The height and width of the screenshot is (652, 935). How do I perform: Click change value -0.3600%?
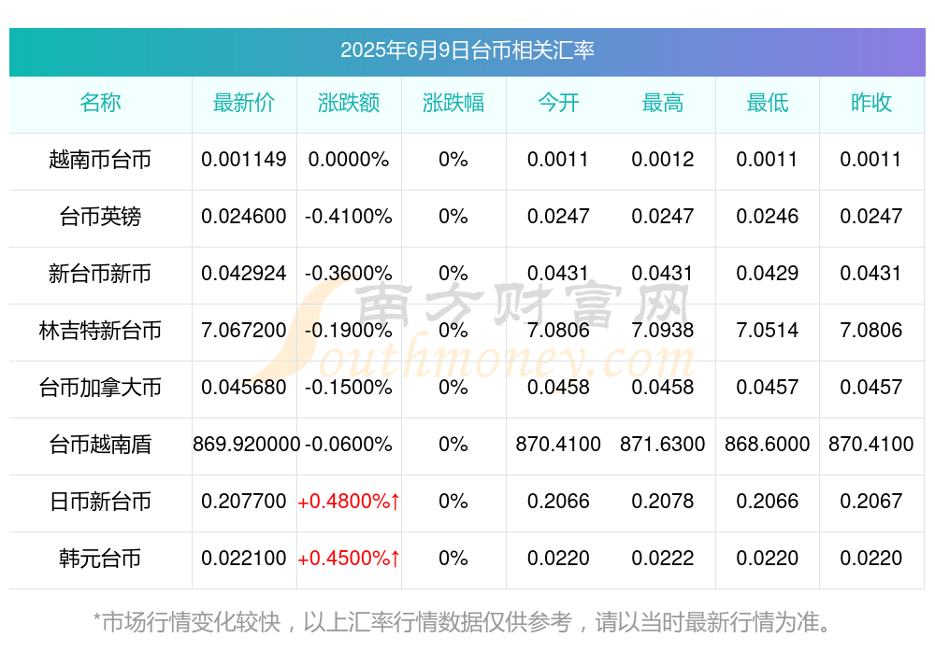(x=349, y=274)
